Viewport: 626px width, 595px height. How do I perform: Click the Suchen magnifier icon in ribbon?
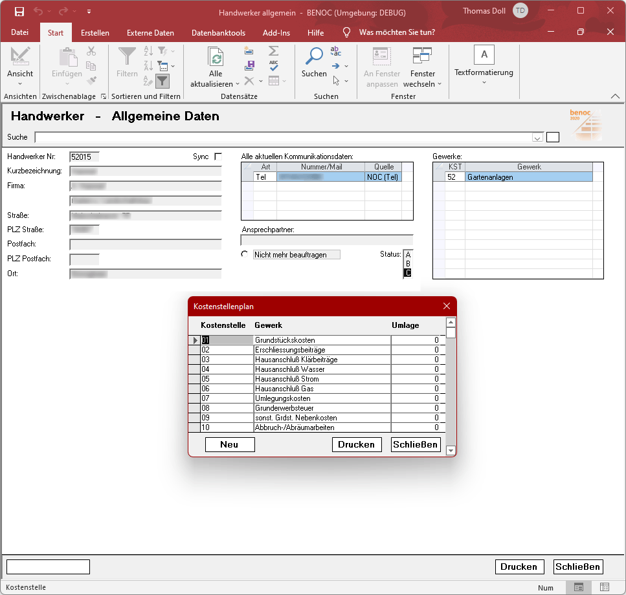pos(314,57)
